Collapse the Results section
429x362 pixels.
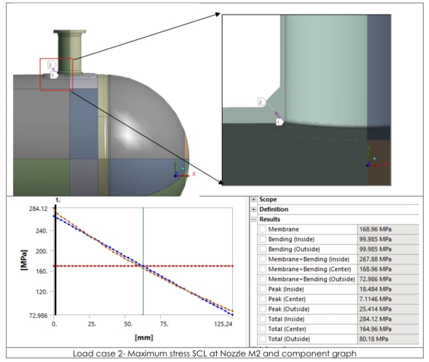[254, 219]
